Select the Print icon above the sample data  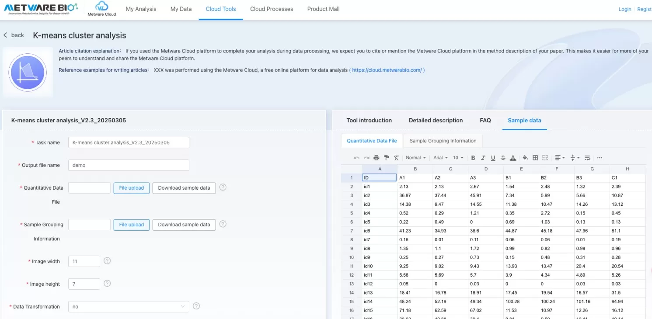tap(376, 158)
